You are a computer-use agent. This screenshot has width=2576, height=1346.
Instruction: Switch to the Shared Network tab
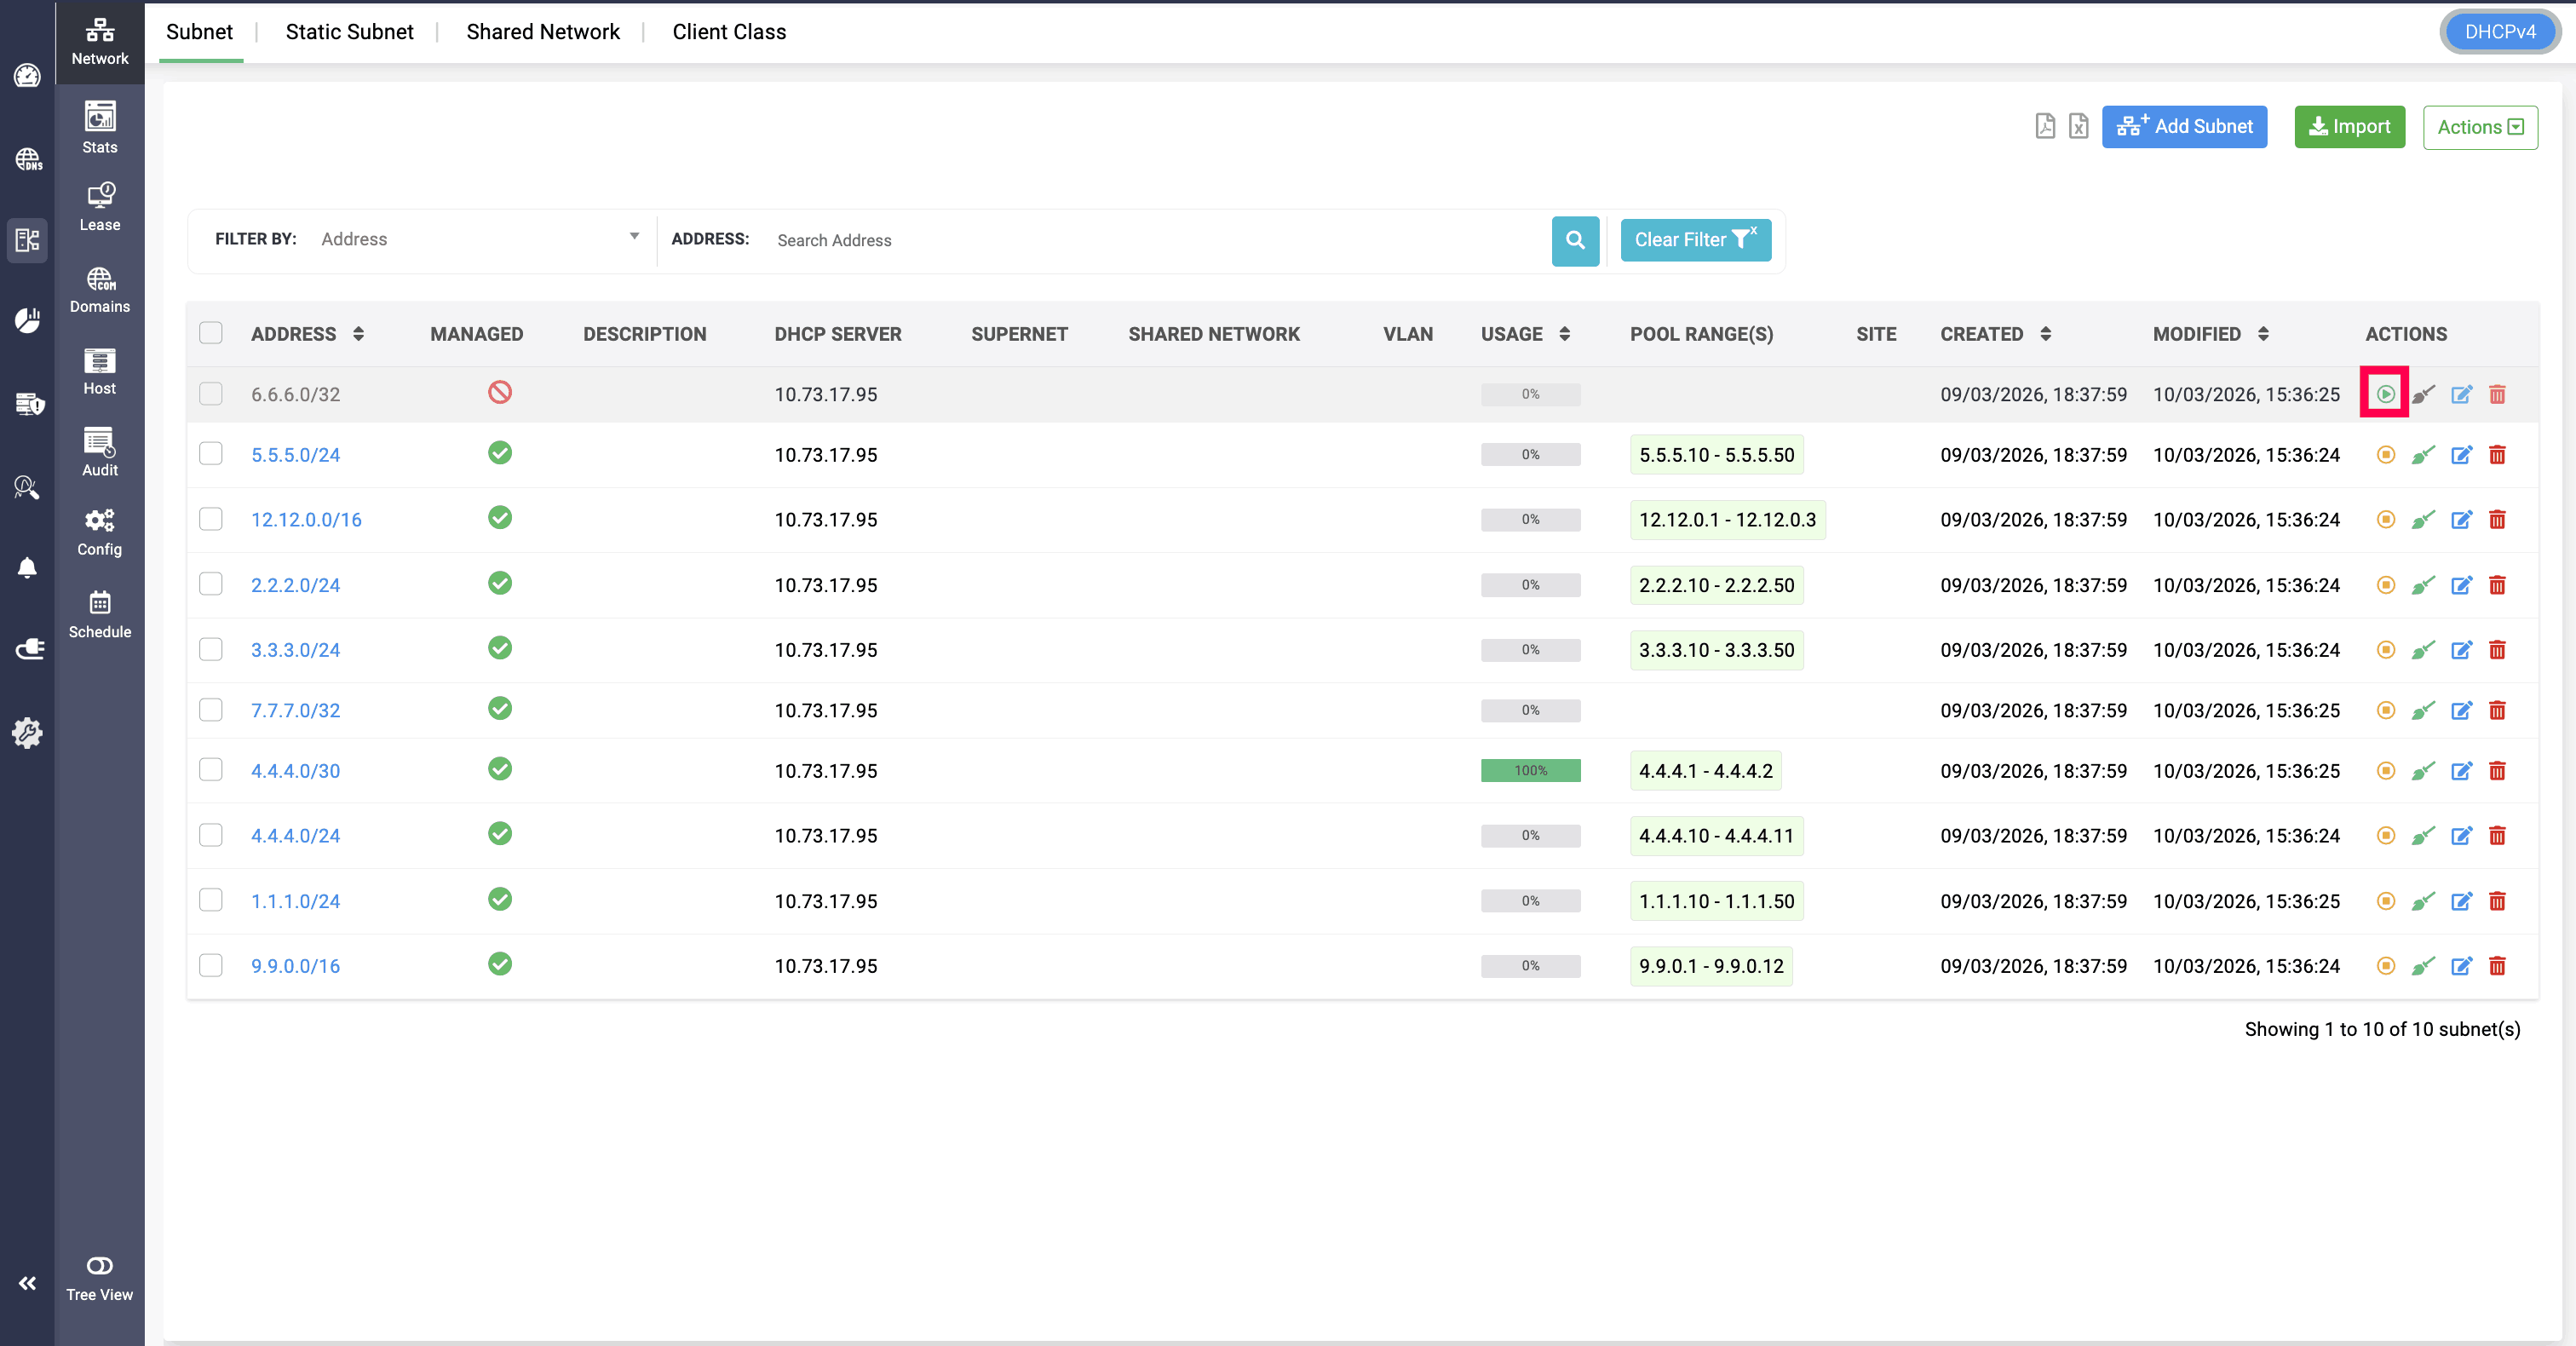[542, 32]
